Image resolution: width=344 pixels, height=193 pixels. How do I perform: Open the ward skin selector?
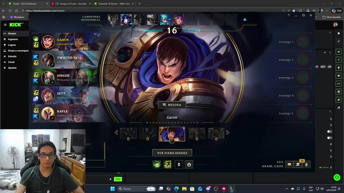coord(179,165)
